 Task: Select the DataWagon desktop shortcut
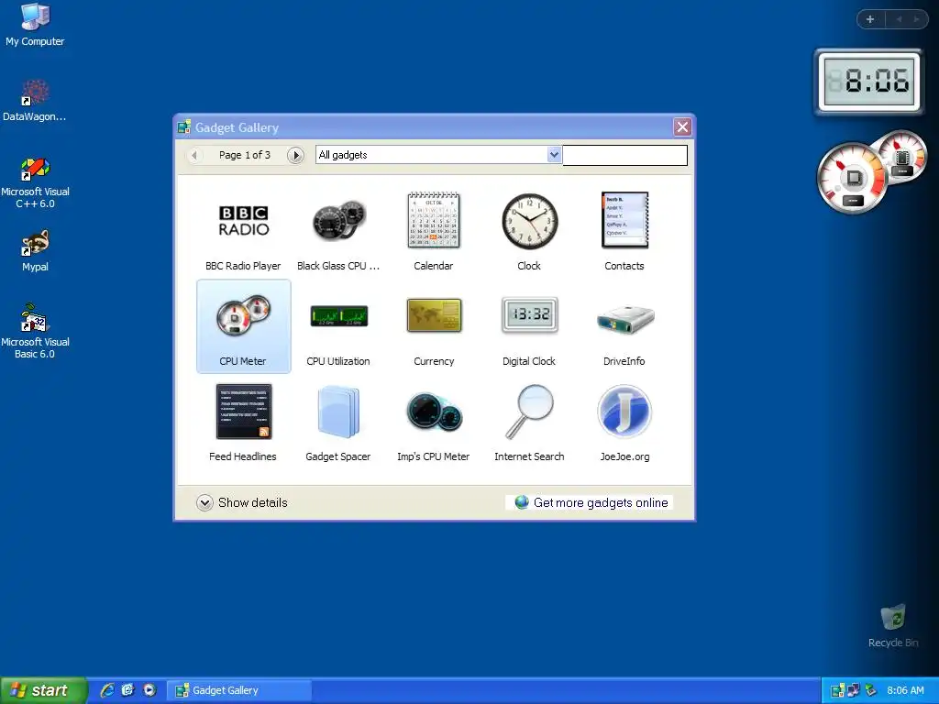tap(35, 101)
